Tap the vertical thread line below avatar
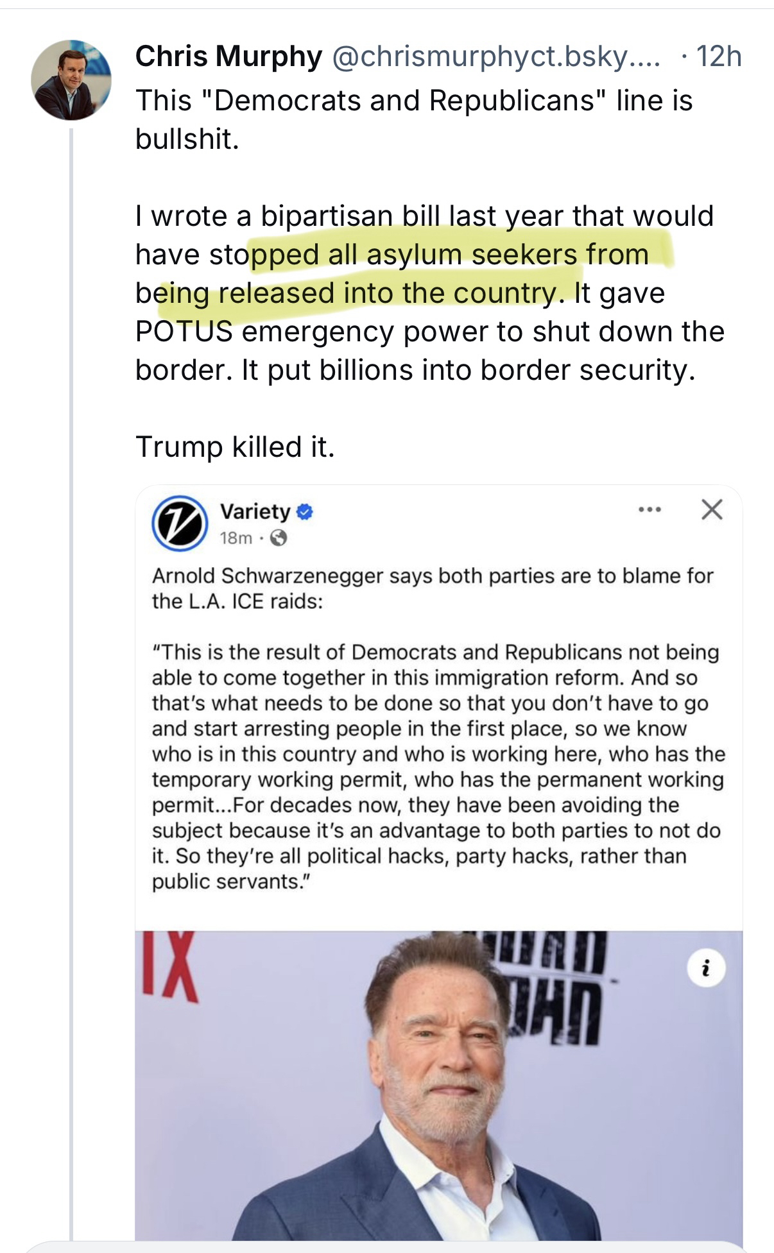Screen dimensions: 774x1253 click(x=71, y=642)
